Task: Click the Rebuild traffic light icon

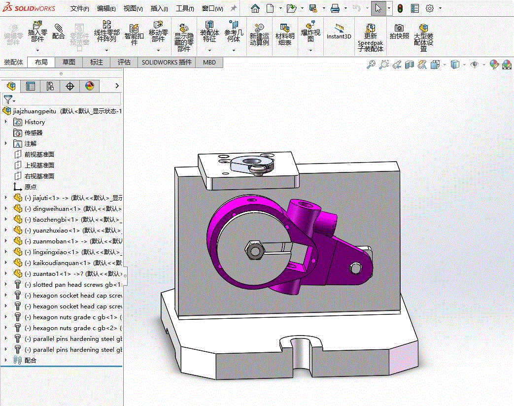Action: (x=400, y=8)
